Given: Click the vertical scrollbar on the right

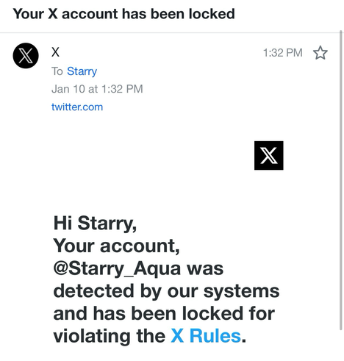Looking at the screenshot, I should click(x=341, y=181).
